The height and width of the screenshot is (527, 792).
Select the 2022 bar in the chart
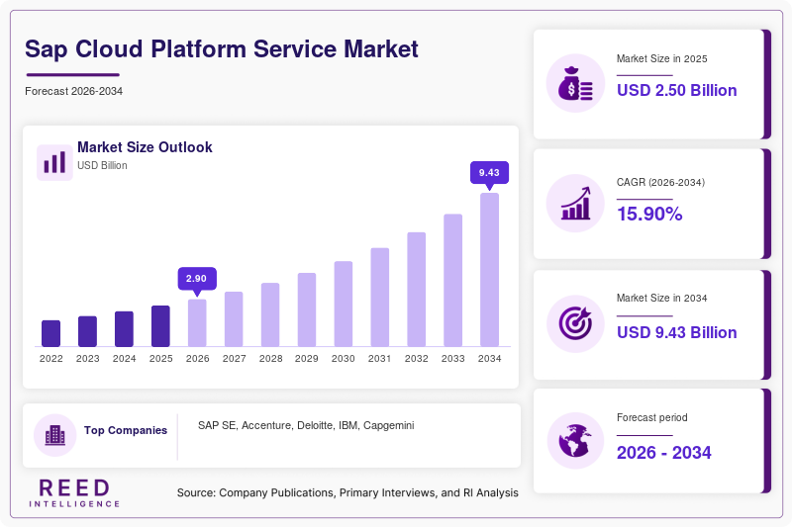(x=51, y=333)
